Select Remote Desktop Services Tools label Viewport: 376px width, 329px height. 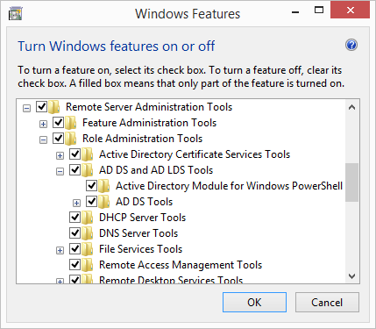(x=171, y=280)
